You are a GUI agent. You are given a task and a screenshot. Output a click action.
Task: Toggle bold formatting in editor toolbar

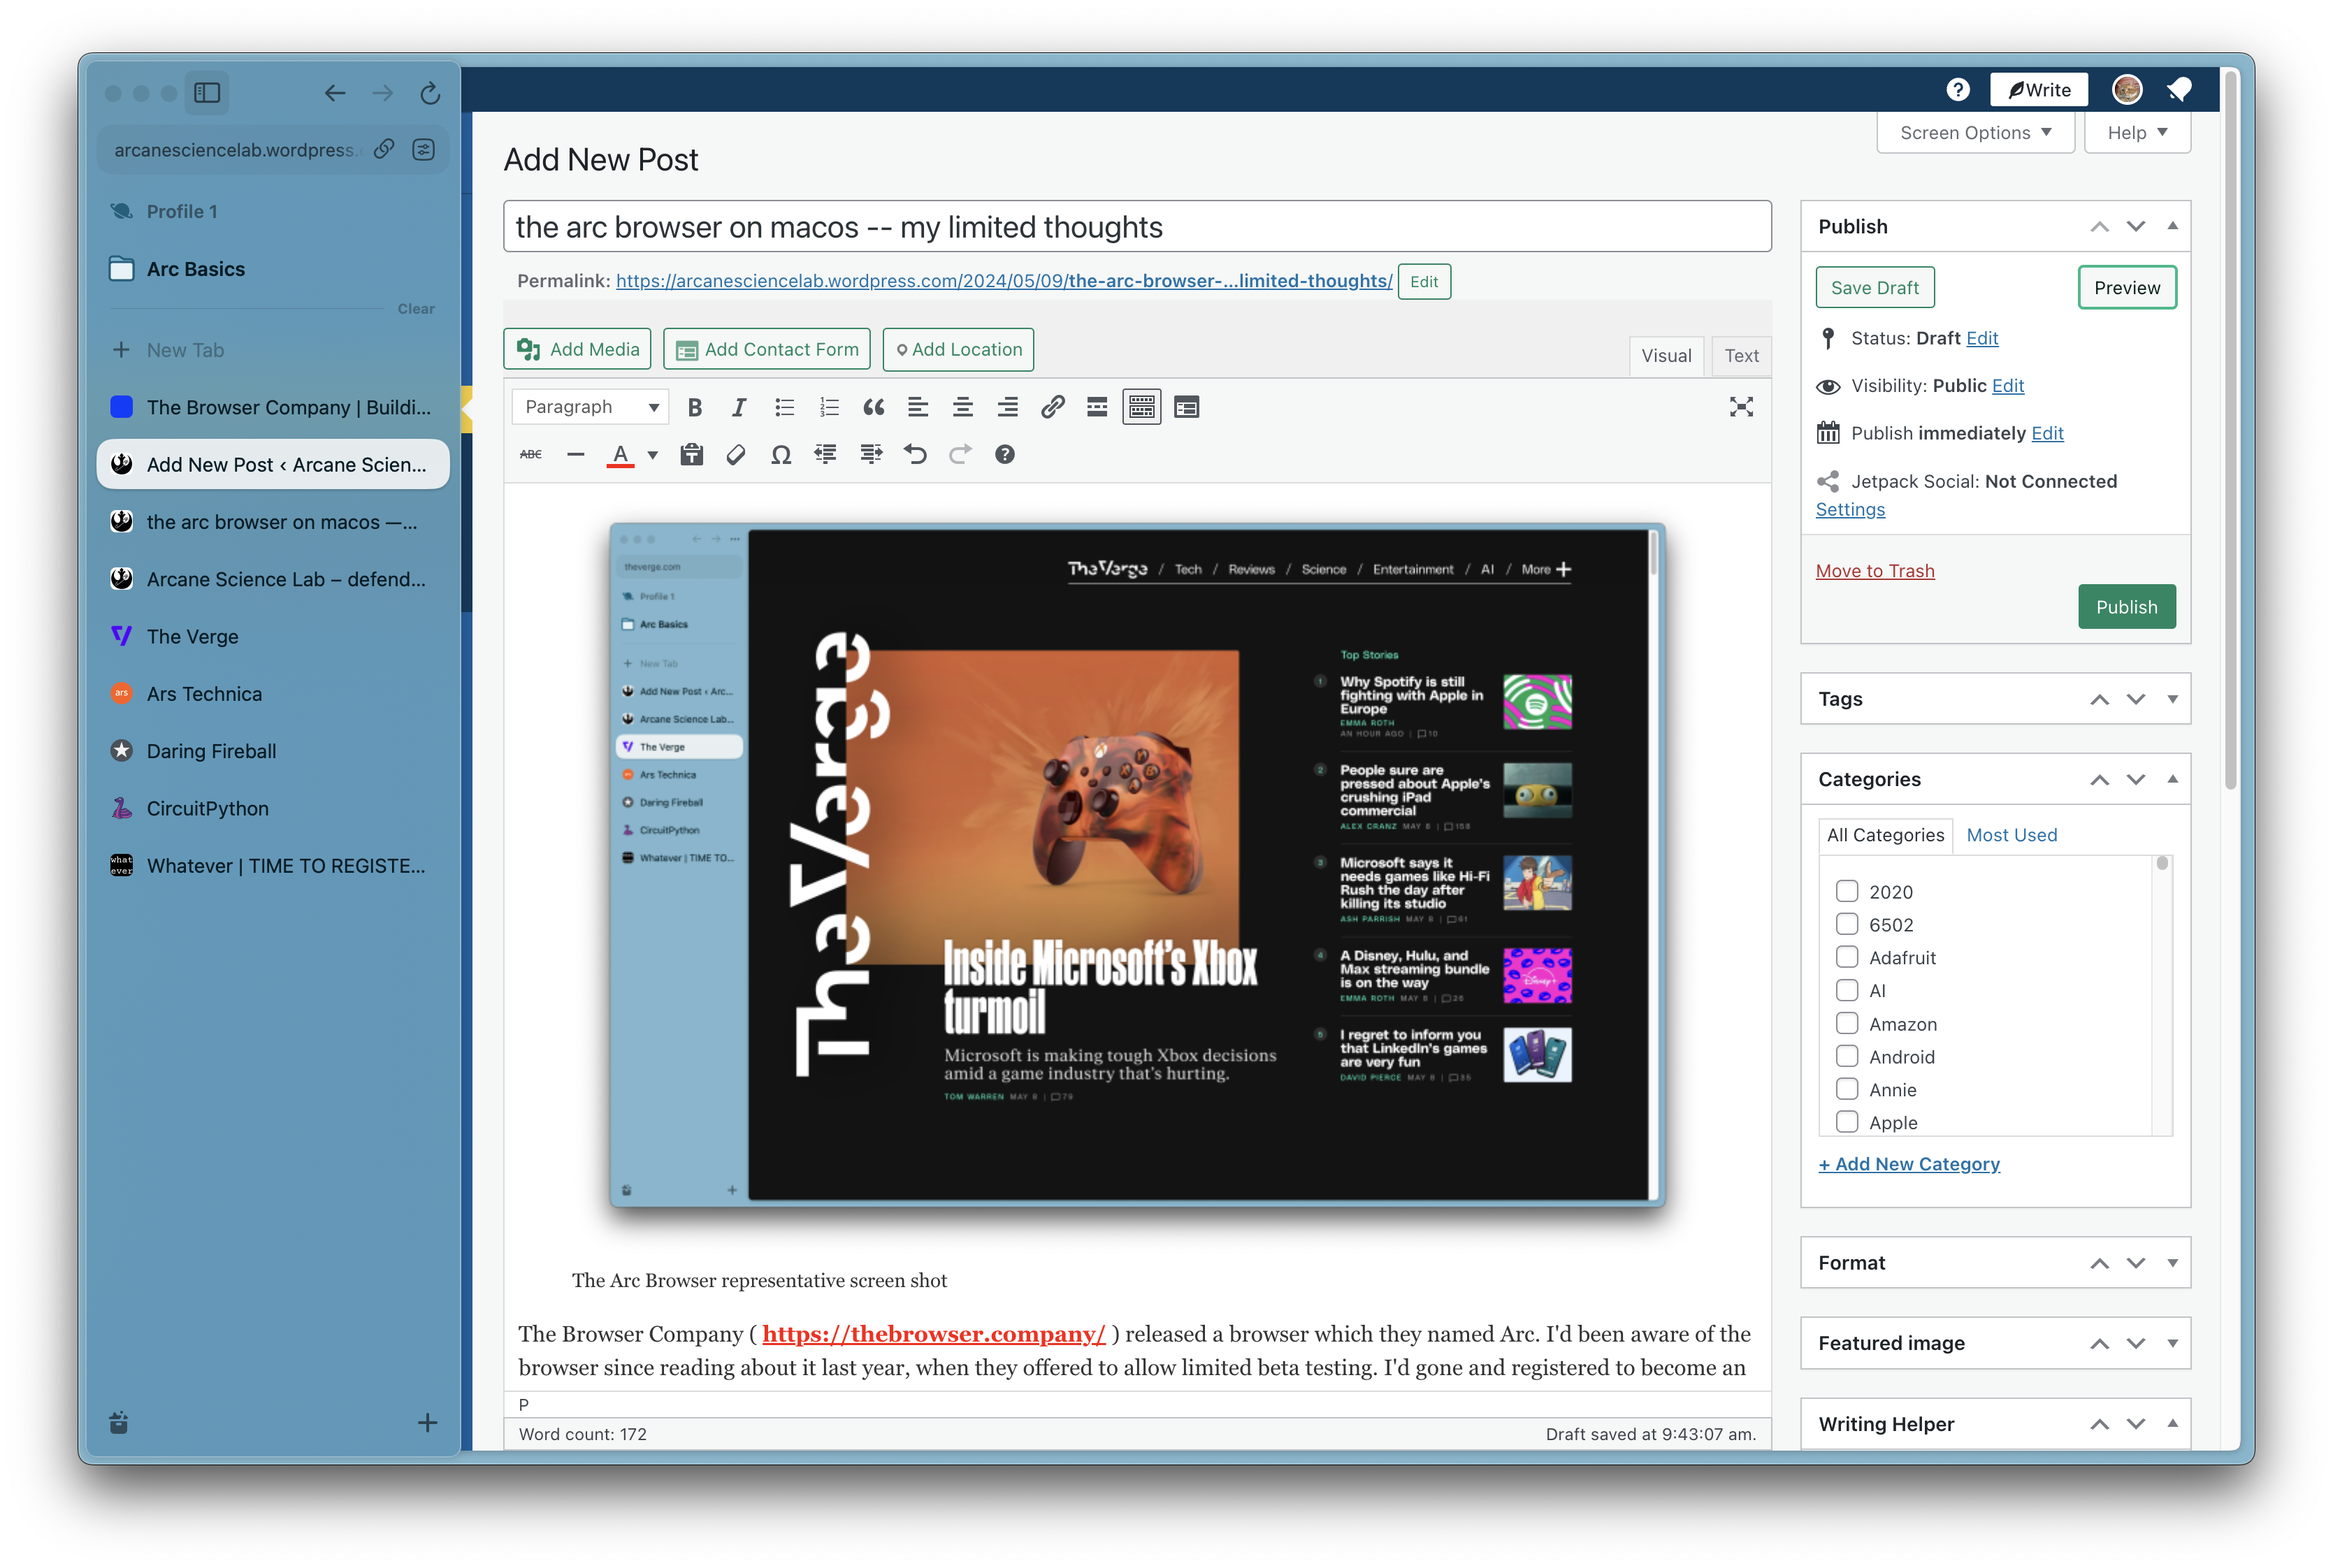pyautogui.click(x=694, y=407)
